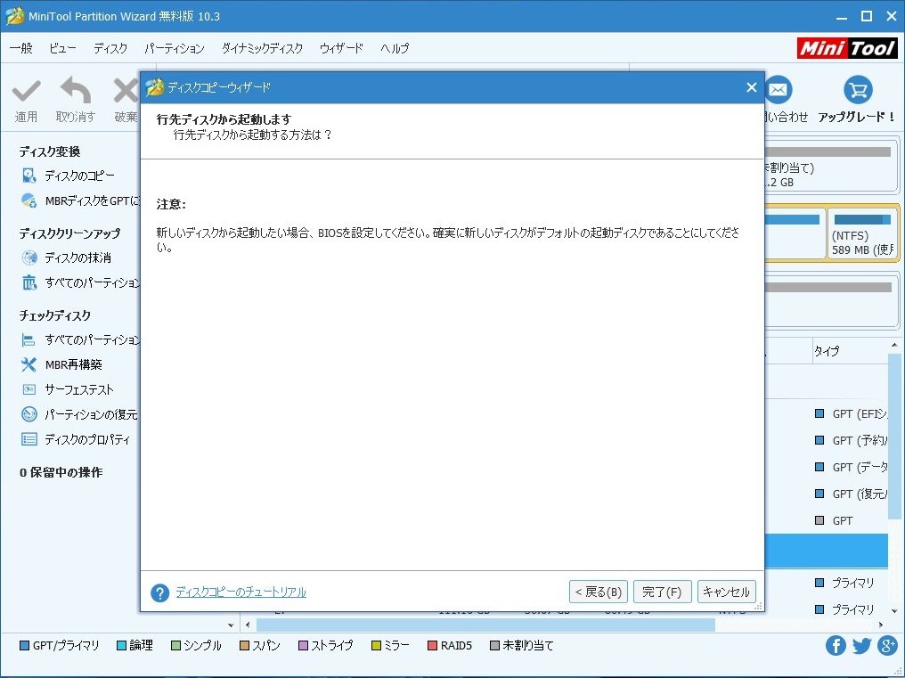Open ディスクの抹消 wipe disk option

point(77,258)
